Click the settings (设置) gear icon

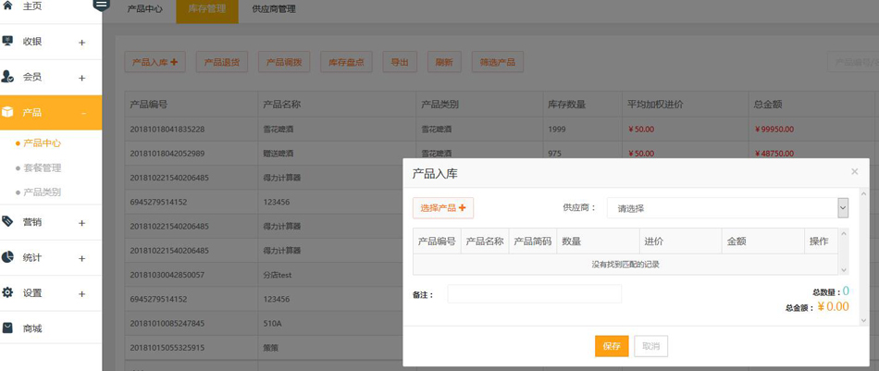pos(7,292)
